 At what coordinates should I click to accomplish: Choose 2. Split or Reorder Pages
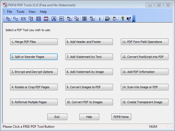34,57
